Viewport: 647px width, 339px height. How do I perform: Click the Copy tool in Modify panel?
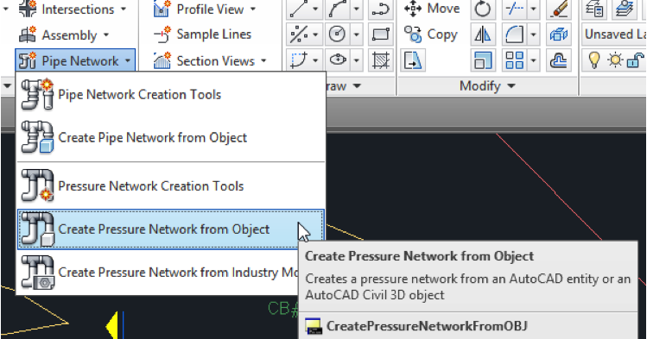click(x=431, y=35)
